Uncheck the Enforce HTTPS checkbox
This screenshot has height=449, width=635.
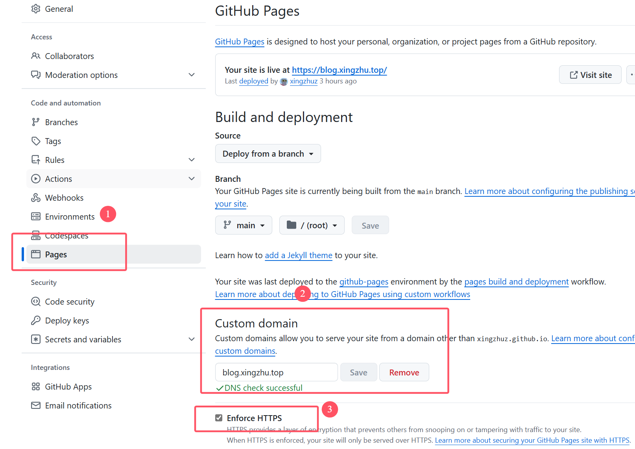click(219, 418)
